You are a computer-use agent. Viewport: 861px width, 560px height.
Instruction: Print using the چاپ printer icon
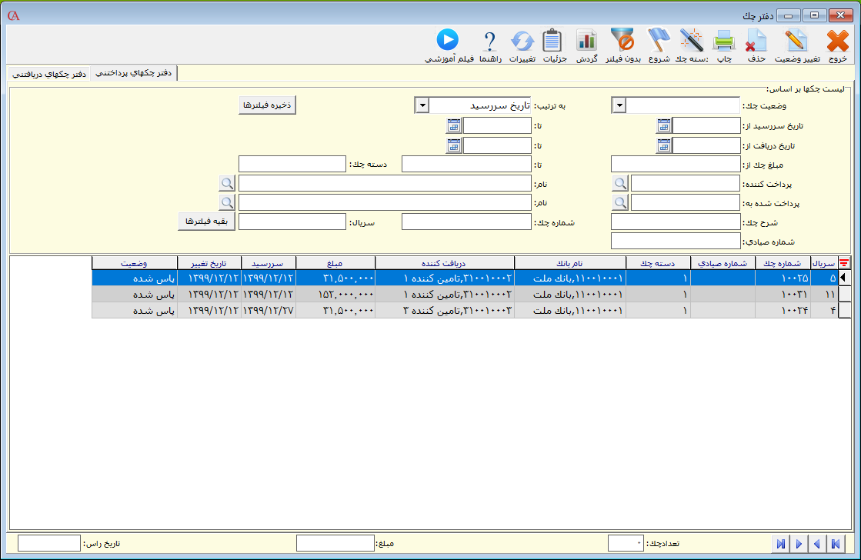(x=724, y=42)
